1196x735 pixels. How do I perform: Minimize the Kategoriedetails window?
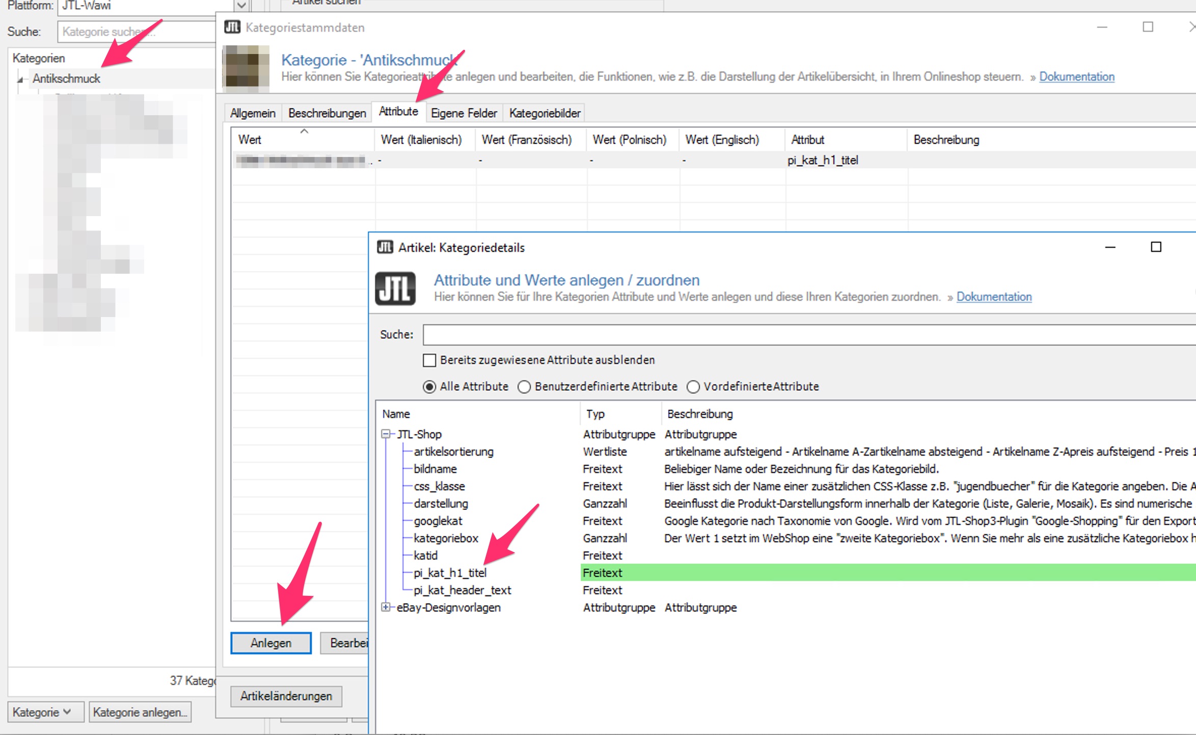(x=1110, y=247)
